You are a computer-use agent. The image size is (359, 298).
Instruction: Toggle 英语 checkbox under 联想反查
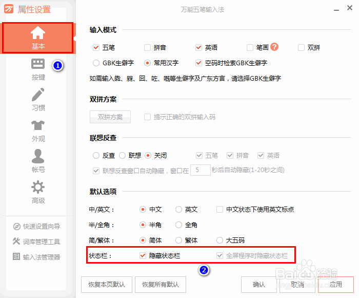[261, 156]
